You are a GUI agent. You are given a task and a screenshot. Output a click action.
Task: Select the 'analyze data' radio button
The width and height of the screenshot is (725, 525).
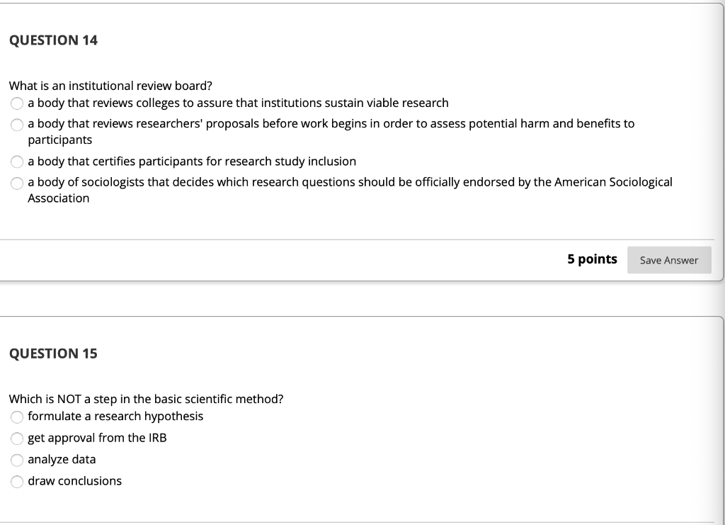[x=17, y=460]
